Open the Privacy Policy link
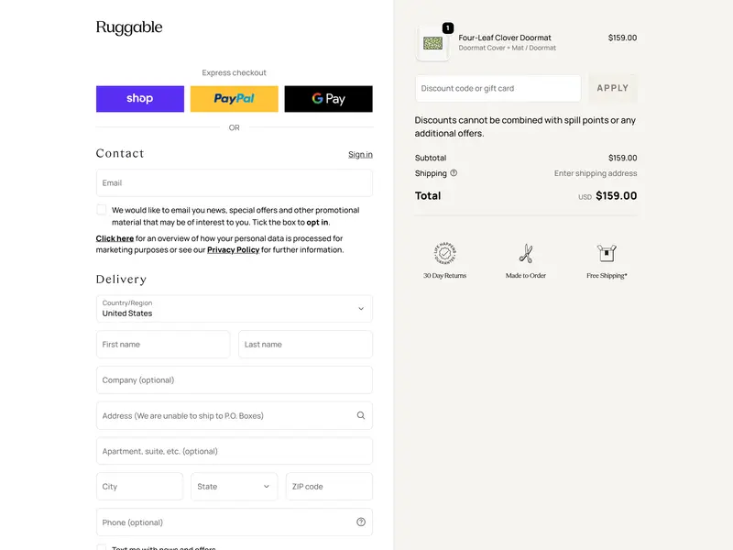Screen dimensions: 733x550 click(233, 249)
